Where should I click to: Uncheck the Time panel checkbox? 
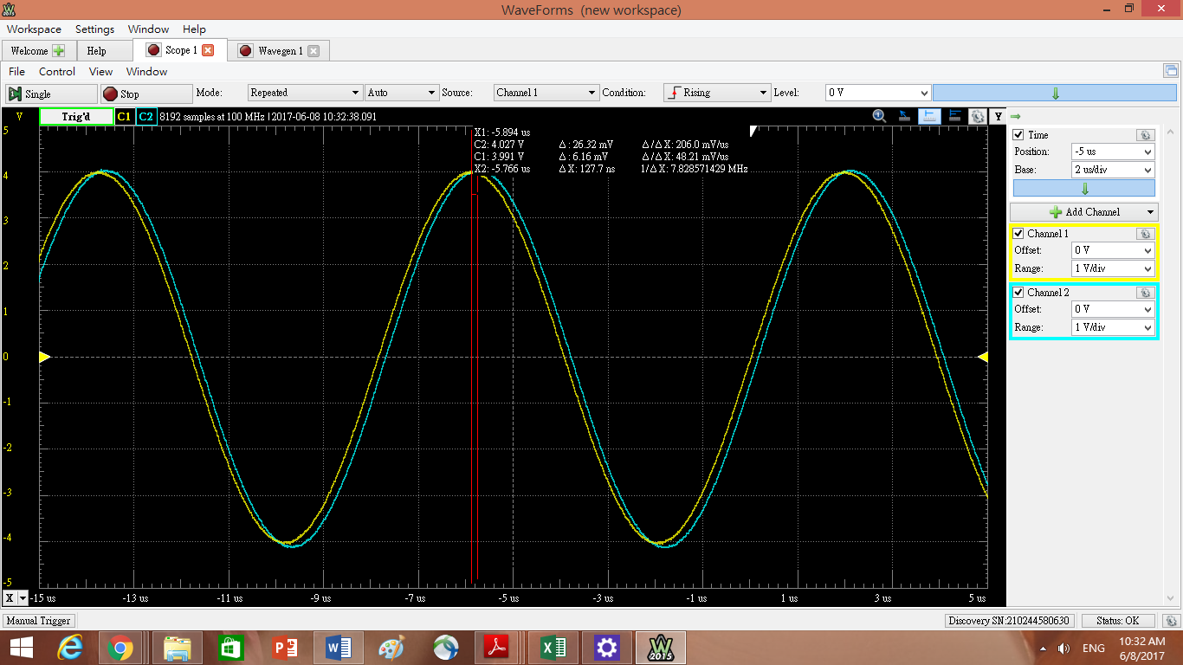click(x=1017, y=134)
